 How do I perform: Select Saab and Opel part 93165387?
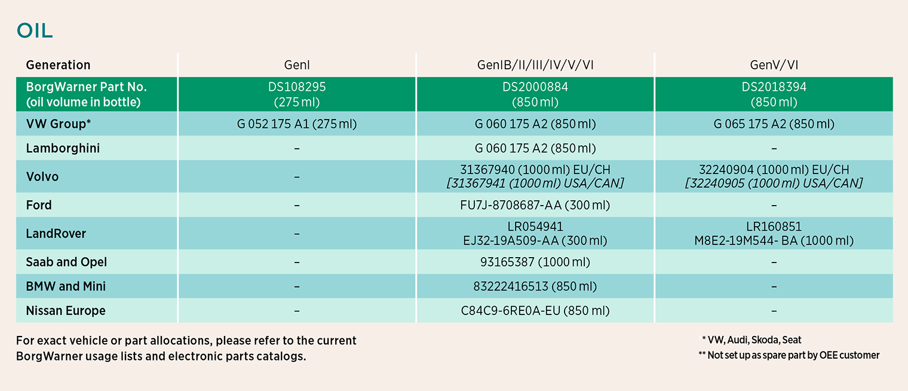(x=535, y=262)
